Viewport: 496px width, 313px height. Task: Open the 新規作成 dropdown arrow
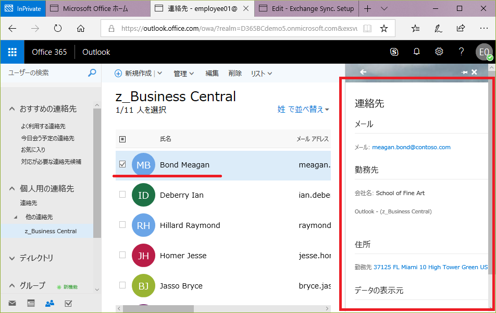pos(160,74)
